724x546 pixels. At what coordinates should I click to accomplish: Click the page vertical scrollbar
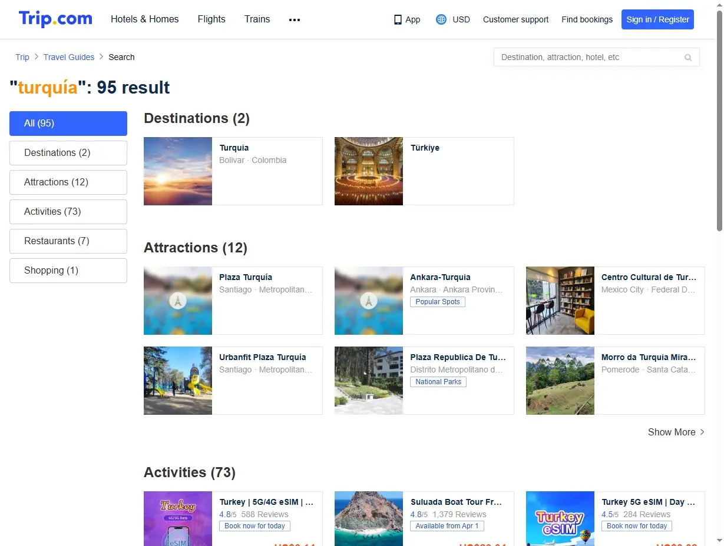719,121
